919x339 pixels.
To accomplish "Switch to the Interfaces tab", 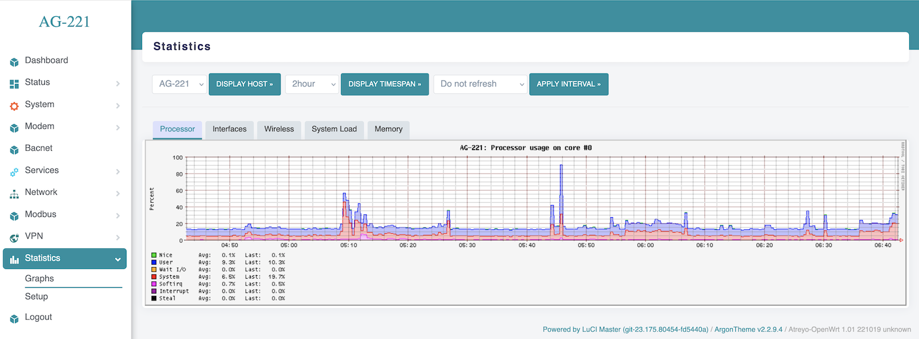I will click(229, 129).
